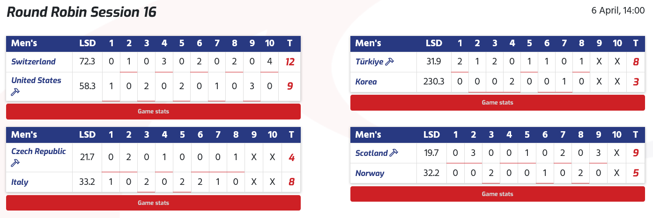Show Game stats for Scotland vs Norway

point(497,194)
